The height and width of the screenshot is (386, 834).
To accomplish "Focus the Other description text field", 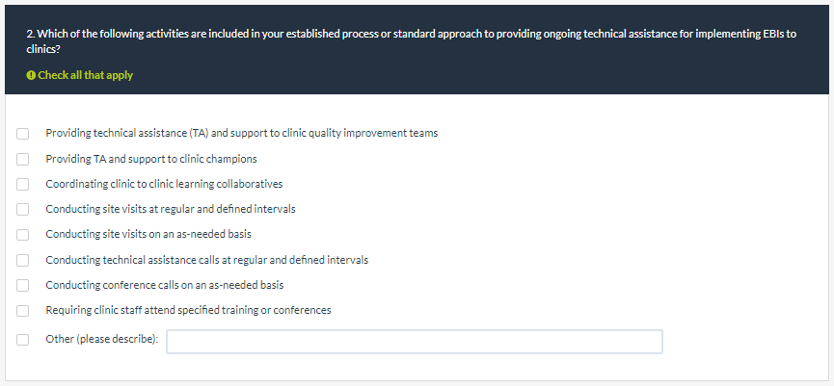I will coord(414,342).
